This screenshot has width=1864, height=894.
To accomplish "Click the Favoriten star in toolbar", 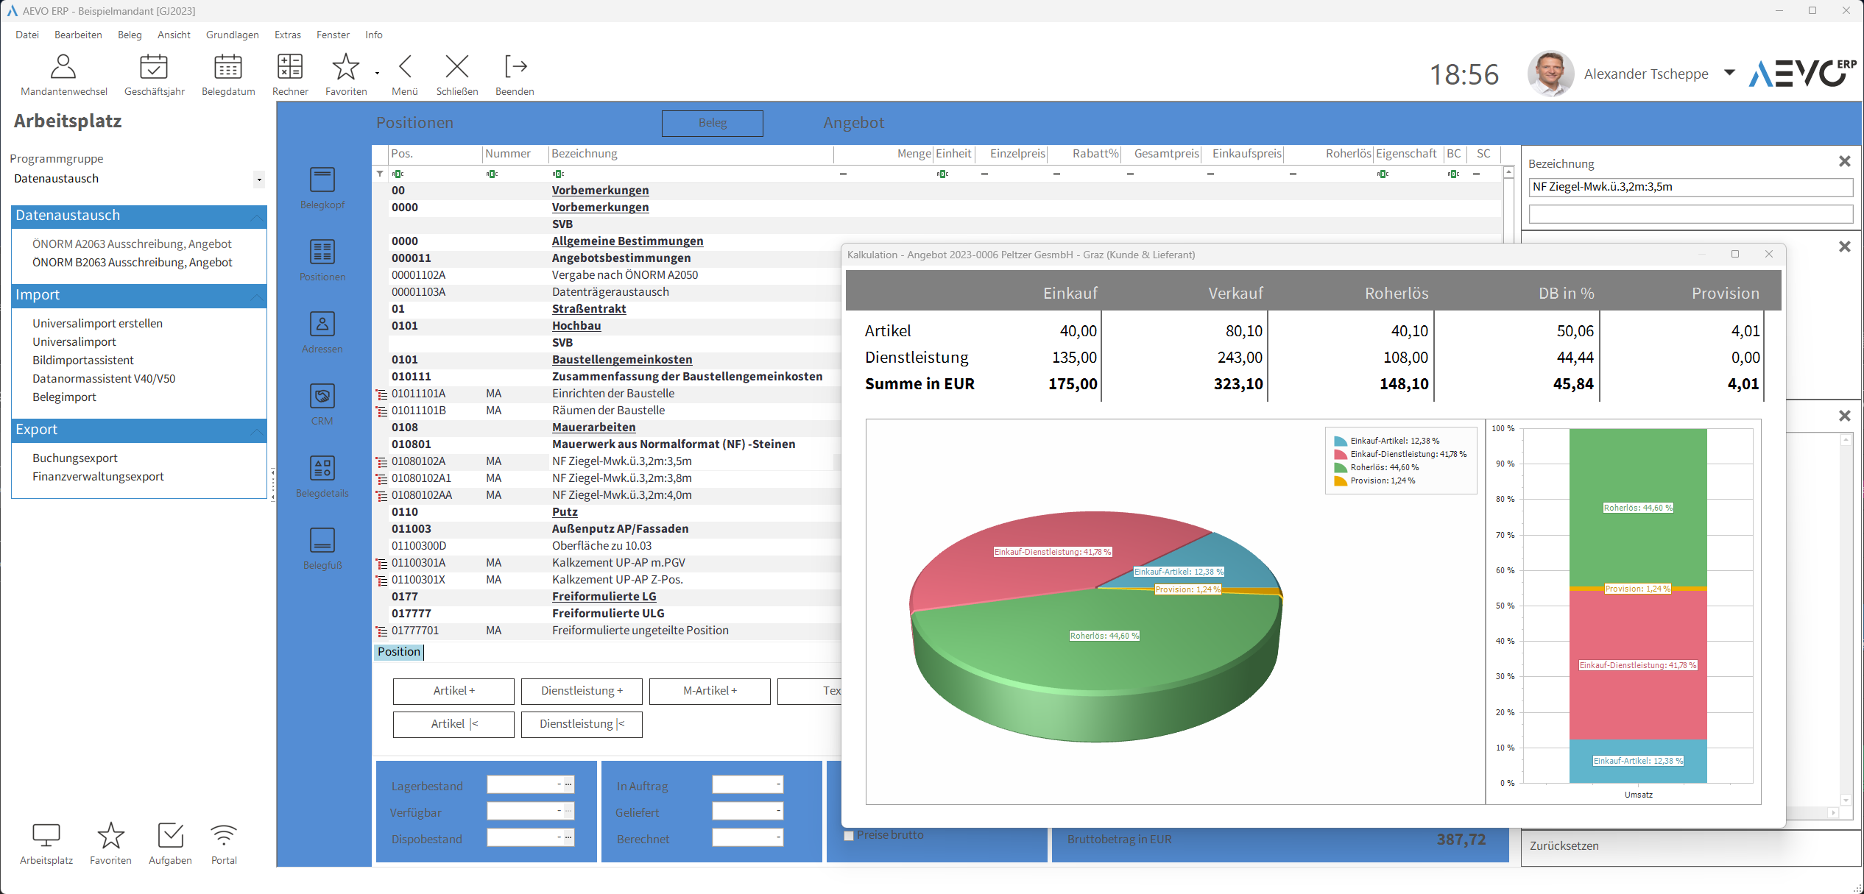I will (345, 67).
